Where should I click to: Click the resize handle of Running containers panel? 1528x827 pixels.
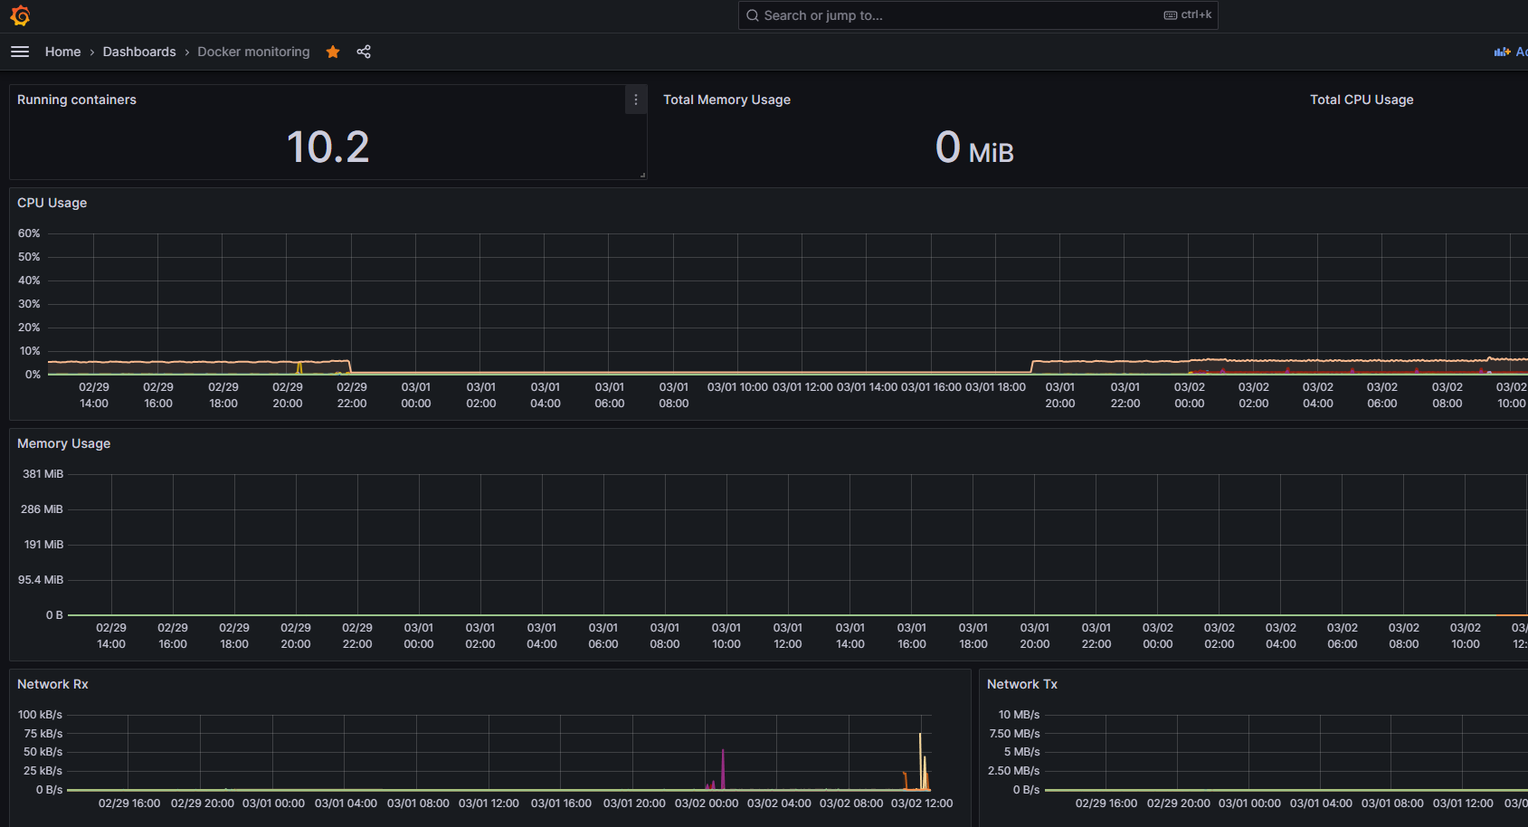click(x=643, y=176)
